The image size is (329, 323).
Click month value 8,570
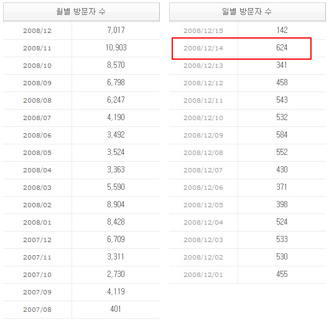pyautogui.click(x=116, y=65)
